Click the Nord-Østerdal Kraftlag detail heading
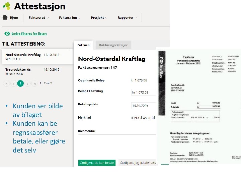This screenshot has width=241, height=181. (x=111, y=59)
